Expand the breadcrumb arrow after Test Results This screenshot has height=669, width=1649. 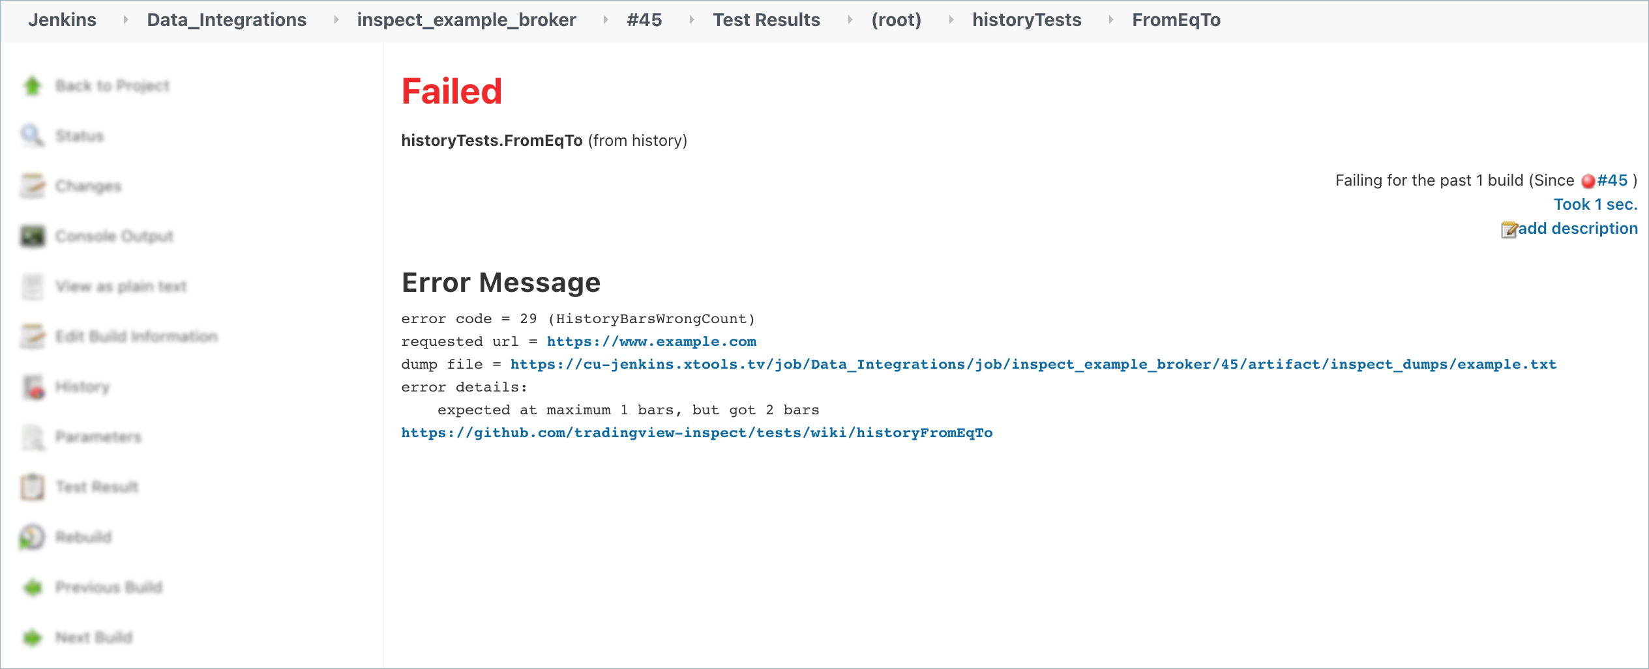click(x=850, y=20)
